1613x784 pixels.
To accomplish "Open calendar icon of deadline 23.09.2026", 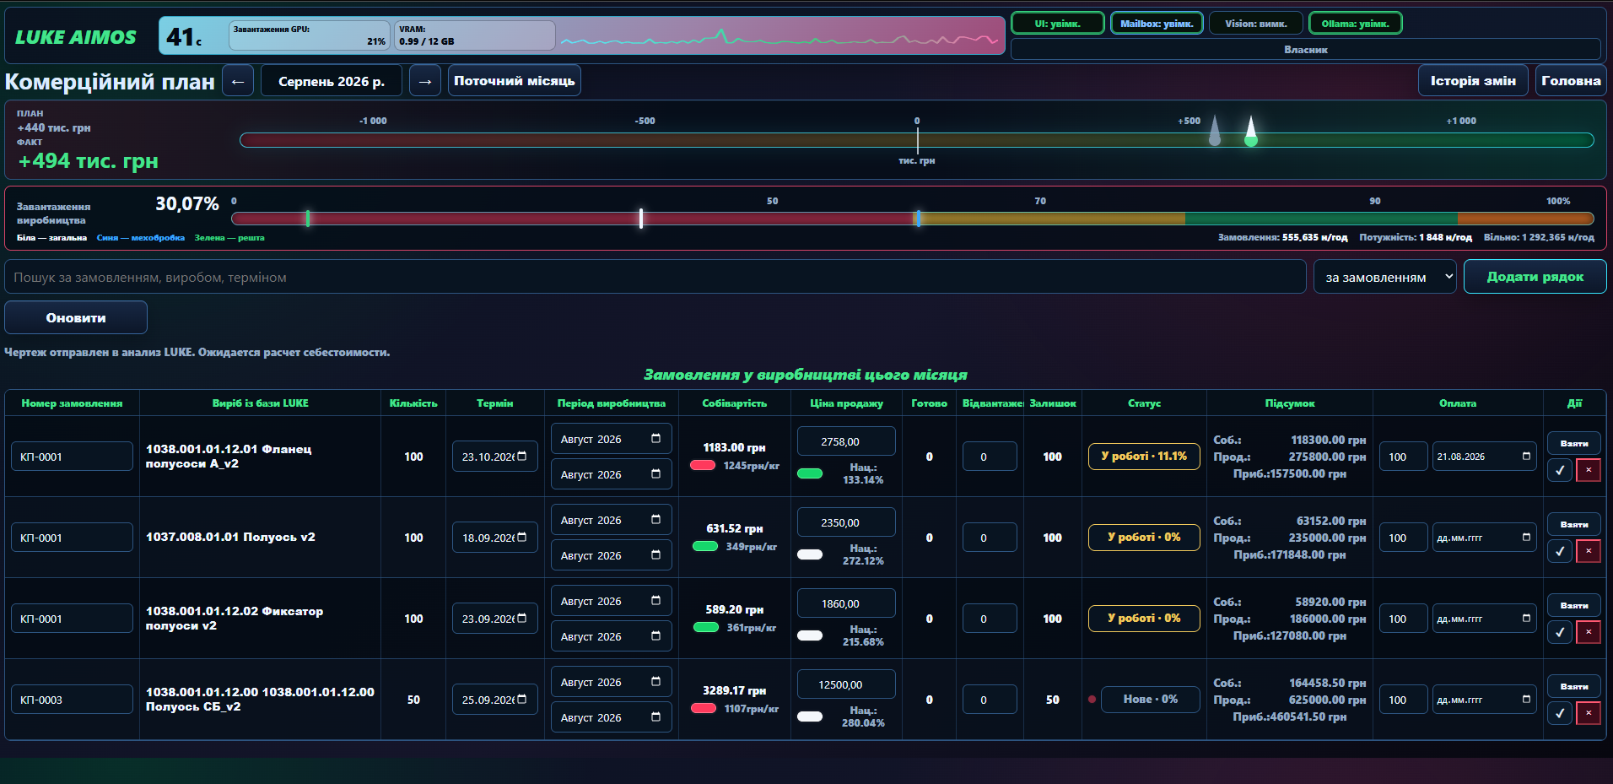I will click(x=522, y=619).
